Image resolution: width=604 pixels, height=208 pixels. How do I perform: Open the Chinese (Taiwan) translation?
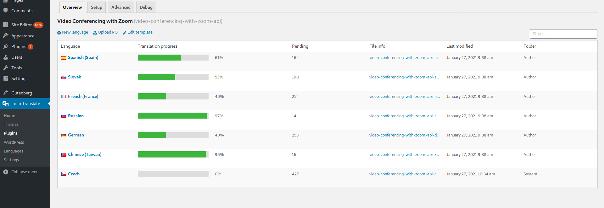[x=85, y=155]
